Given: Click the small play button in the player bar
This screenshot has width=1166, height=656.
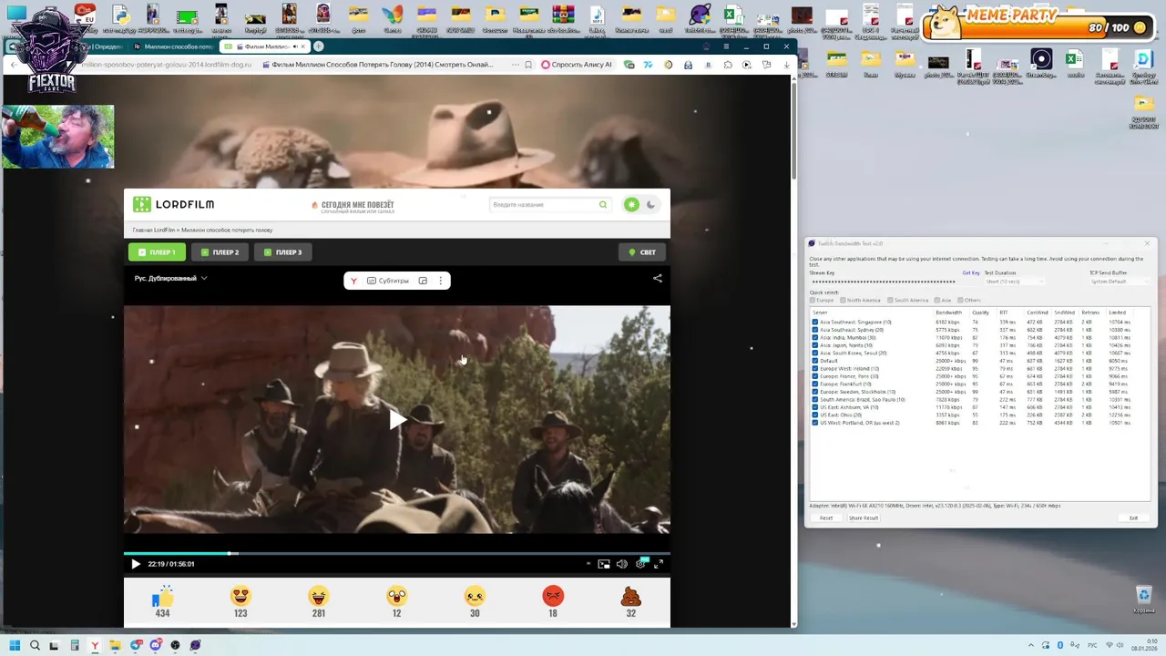Looking at the screenshot, I should pyautogui.click(x=136, y=564).
